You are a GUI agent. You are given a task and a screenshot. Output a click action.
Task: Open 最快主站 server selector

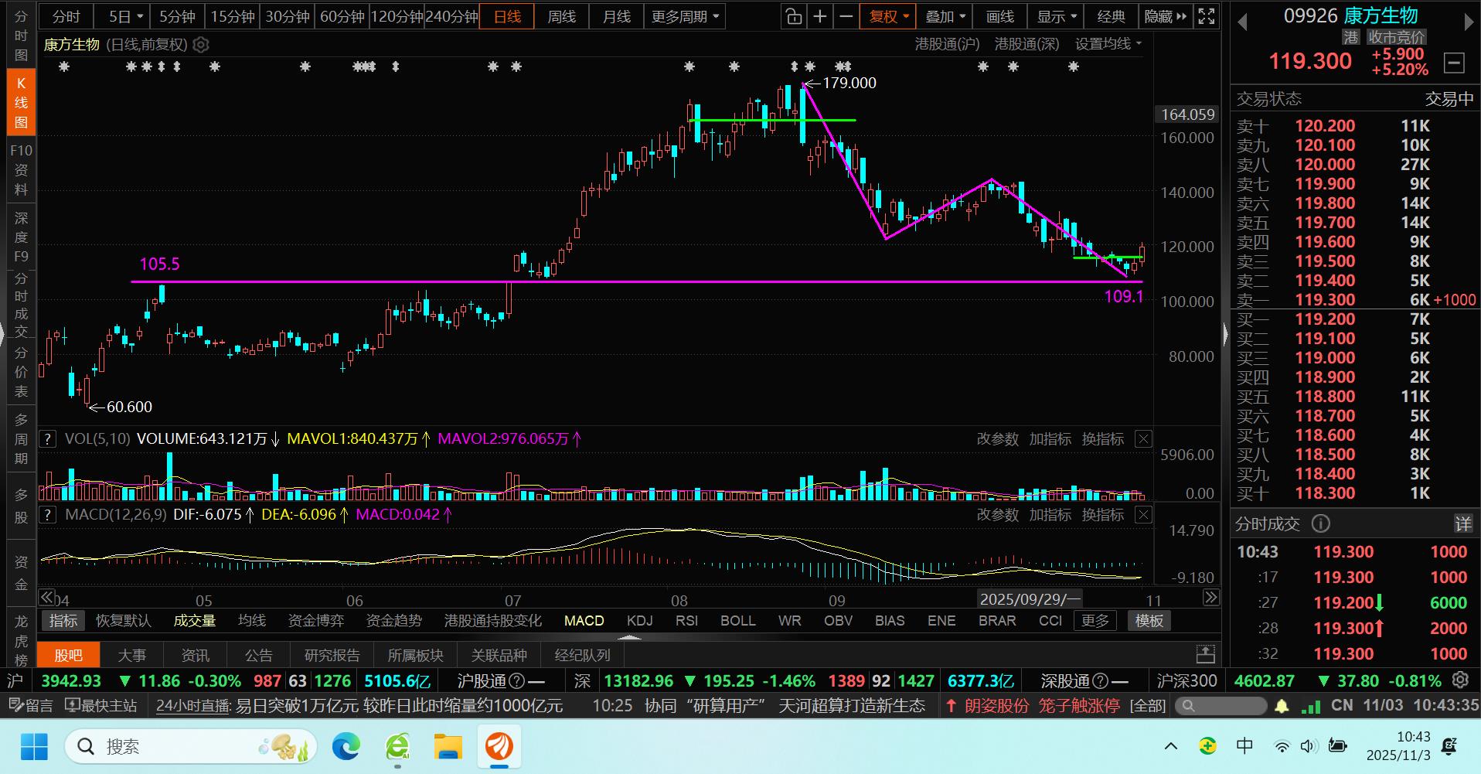click(101, 706)
